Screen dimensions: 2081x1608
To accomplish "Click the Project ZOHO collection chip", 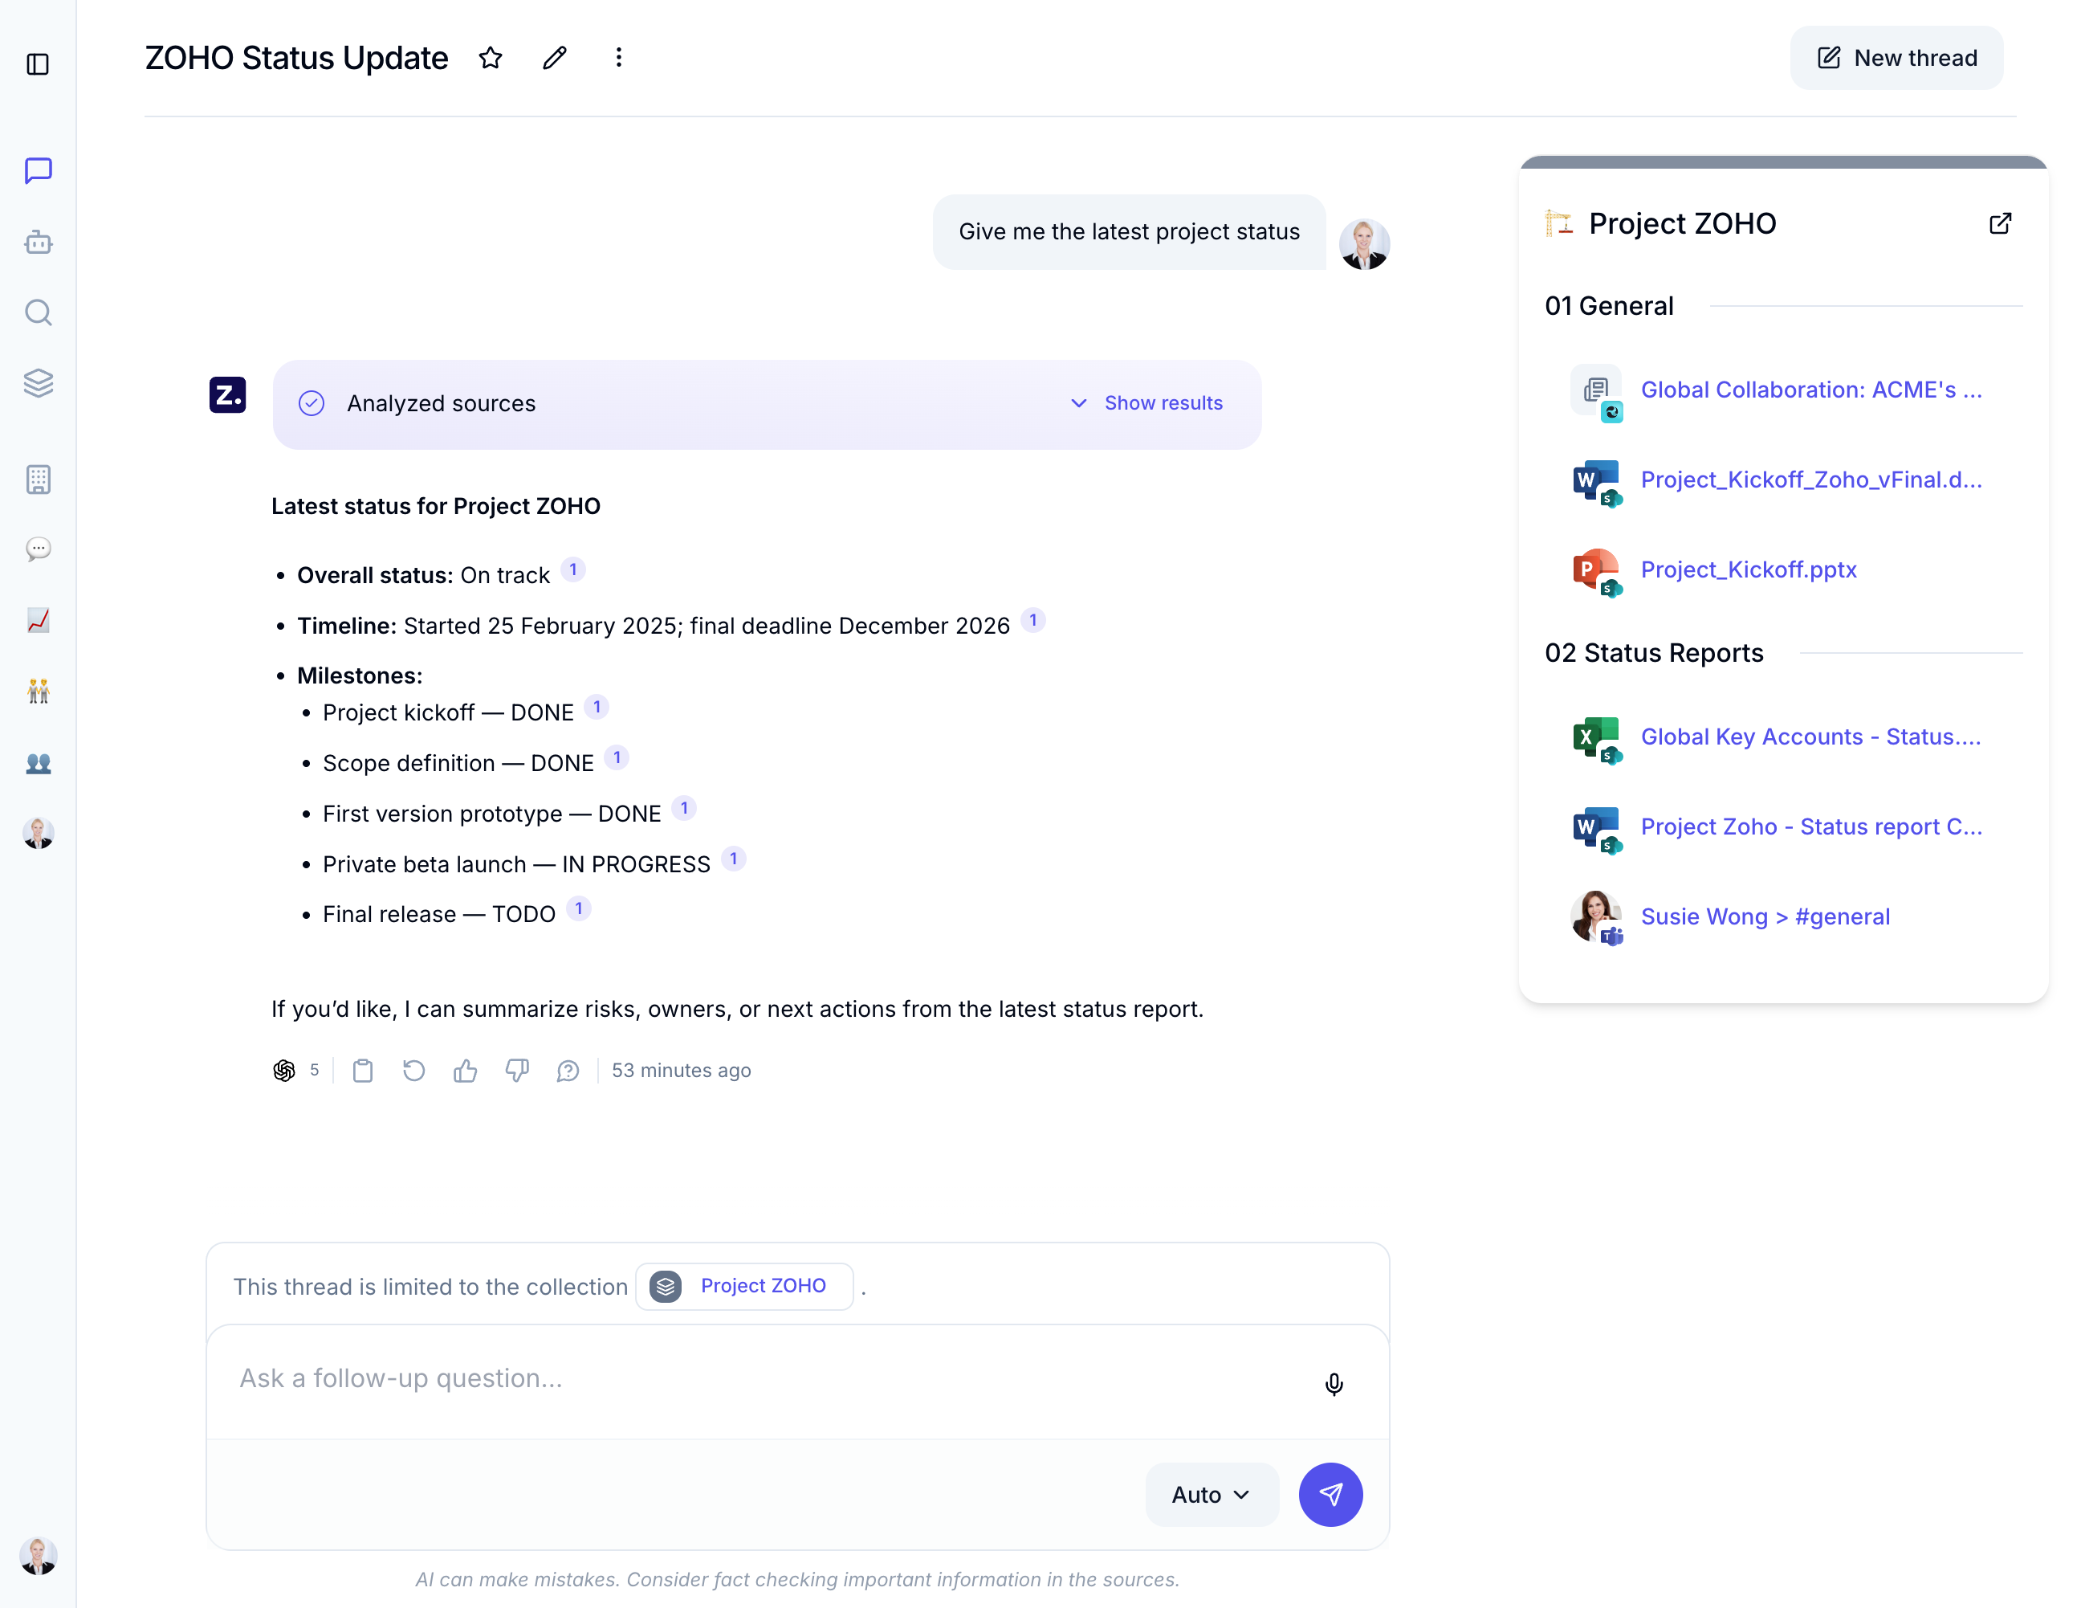I will point(744,1286).
